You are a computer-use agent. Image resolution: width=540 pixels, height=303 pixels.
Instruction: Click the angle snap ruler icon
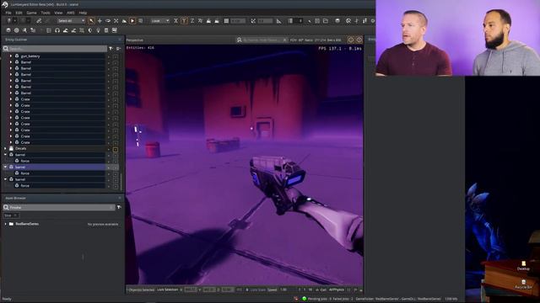click(279, 21)
